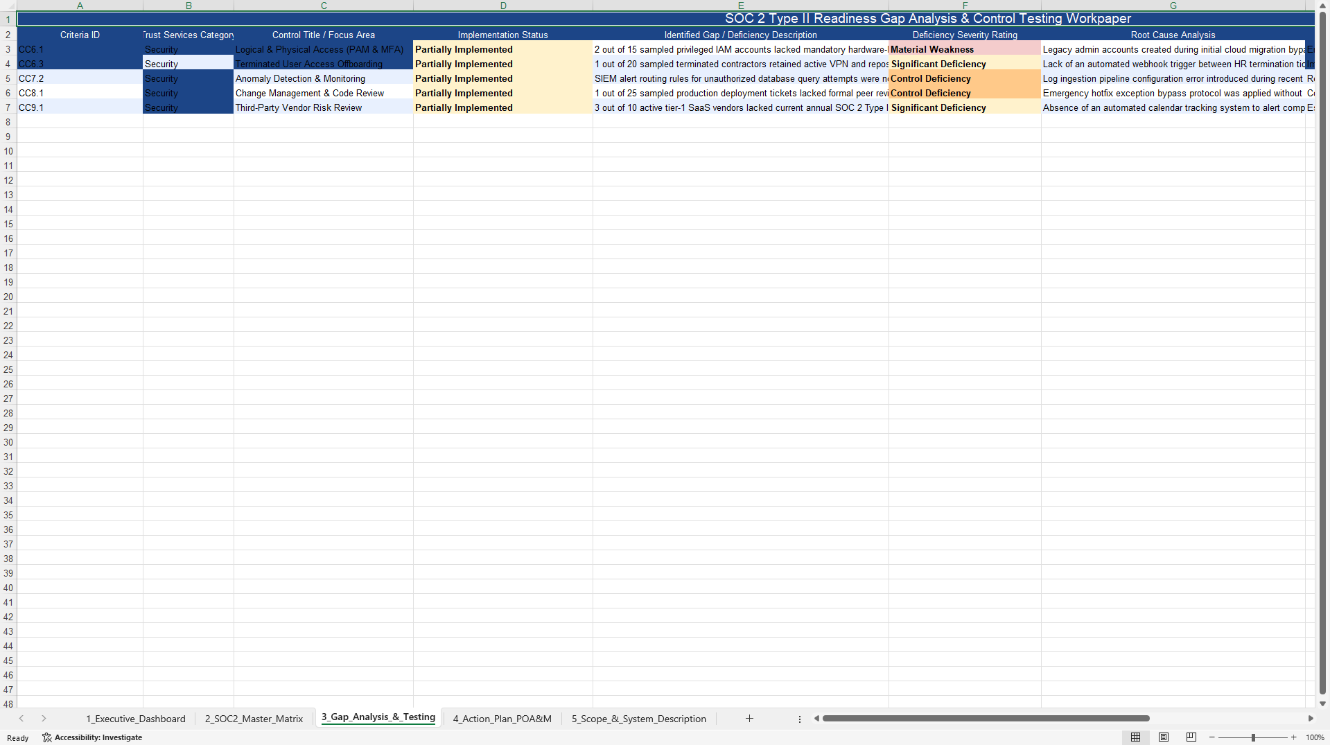Select the 3_Gap_Analysis_&_Testing tab

tap(378, 717)
